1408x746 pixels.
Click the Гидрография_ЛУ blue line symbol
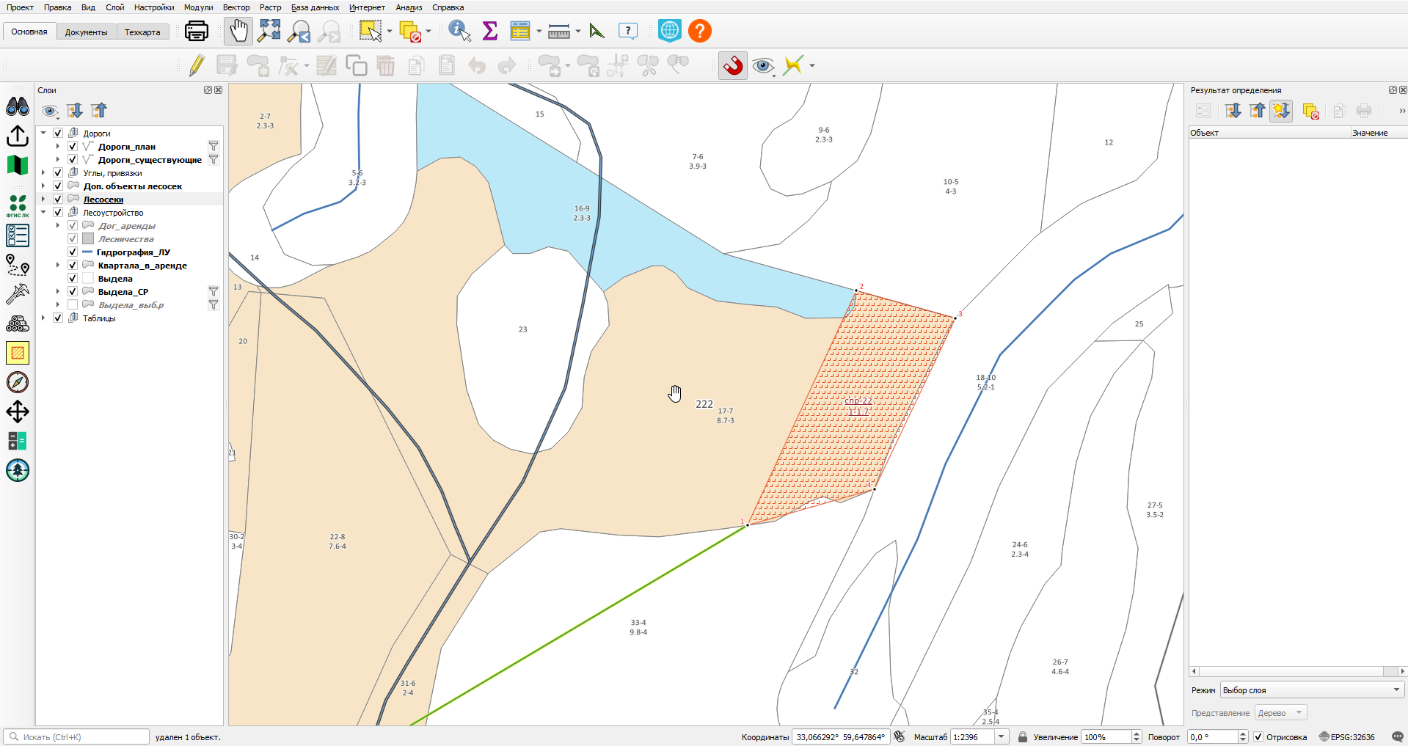(x=88, y=252)
